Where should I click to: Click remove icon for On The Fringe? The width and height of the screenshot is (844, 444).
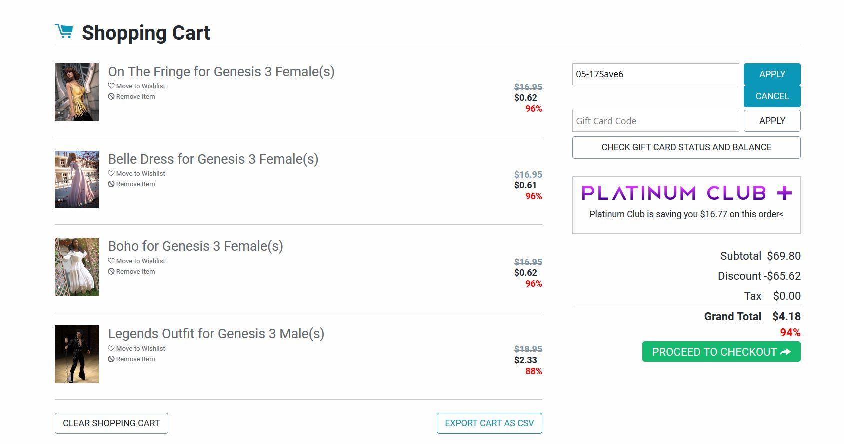point(111,97)
